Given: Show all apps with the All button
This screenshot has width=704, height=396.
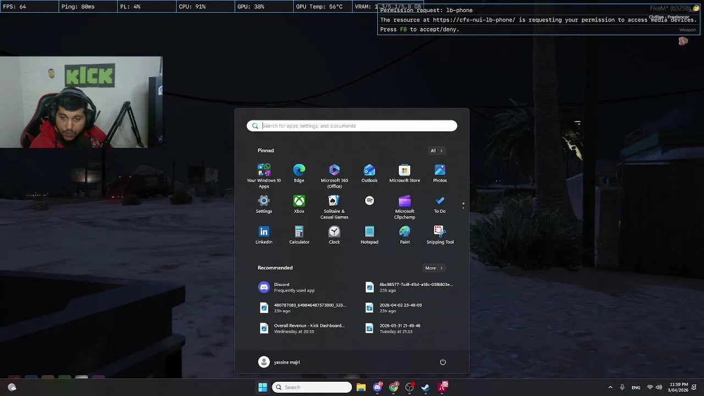Looking at the screenshot, I should [436, 151].
